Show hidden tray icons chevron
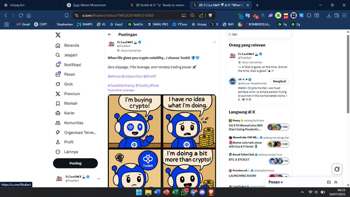Screen dimensions: 350x197 [x=302, y=192]
